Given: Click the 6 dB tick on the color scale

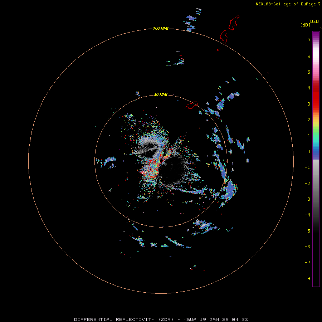Looking at the screenshot, I should (x=309, y=56).
